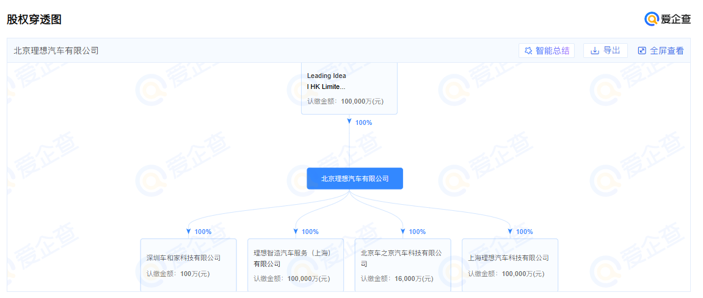Screen dimensions: 703x298
Task: Click the 北京理想汽车有限公司 title in header bar
Action: tap(56, 51)
